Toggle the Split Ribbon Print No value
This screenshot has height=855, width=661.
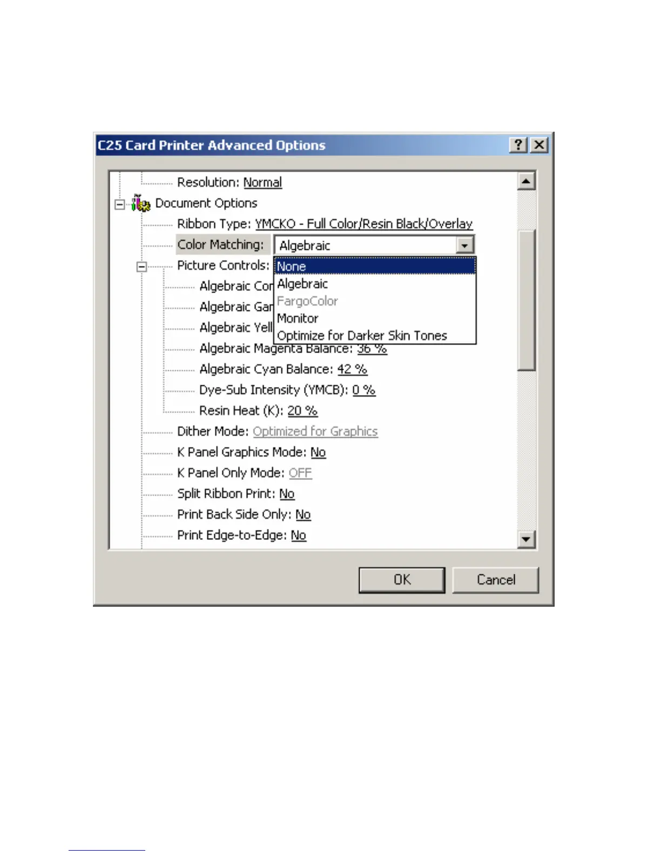pyautogui.click(x=287, y=493)
